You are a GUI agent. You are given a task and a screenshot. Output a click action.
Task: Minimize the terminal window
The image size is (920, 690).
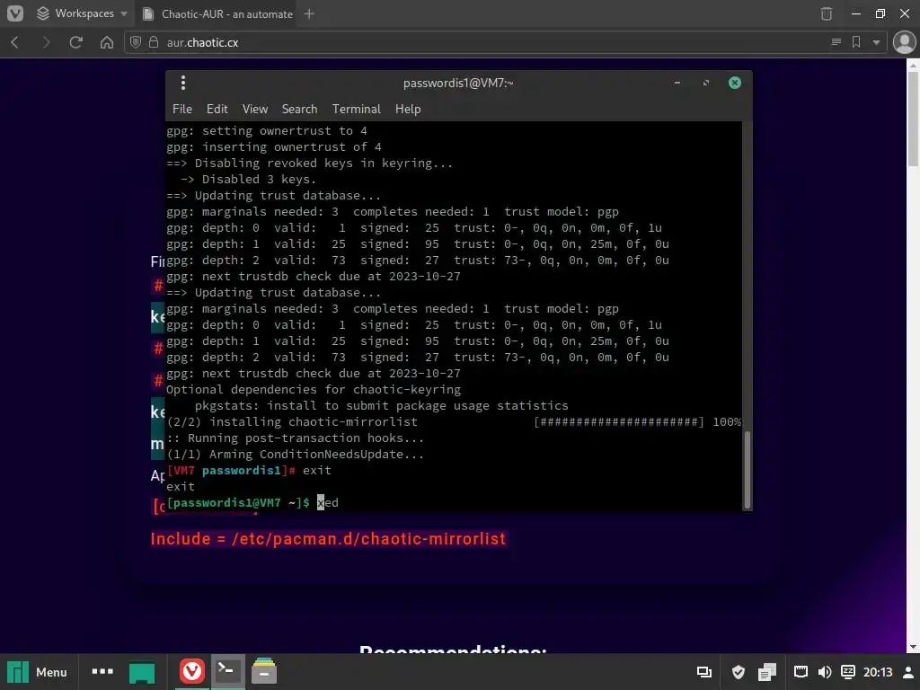click(x=677, y=83)
